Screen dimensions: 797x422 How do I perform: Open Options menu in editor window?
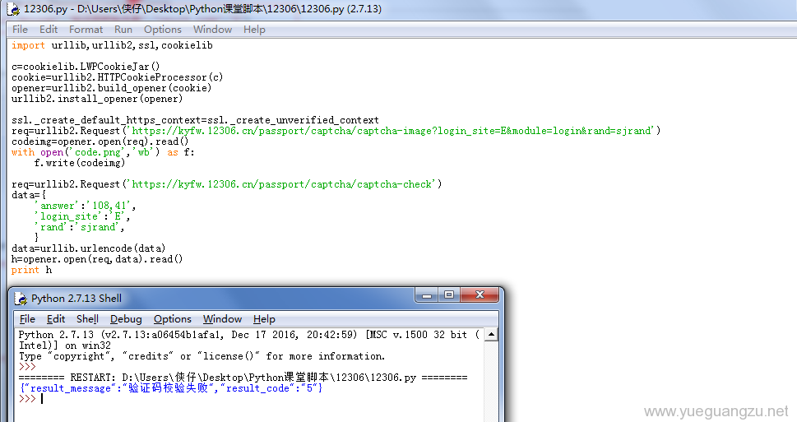coord(163,30)
